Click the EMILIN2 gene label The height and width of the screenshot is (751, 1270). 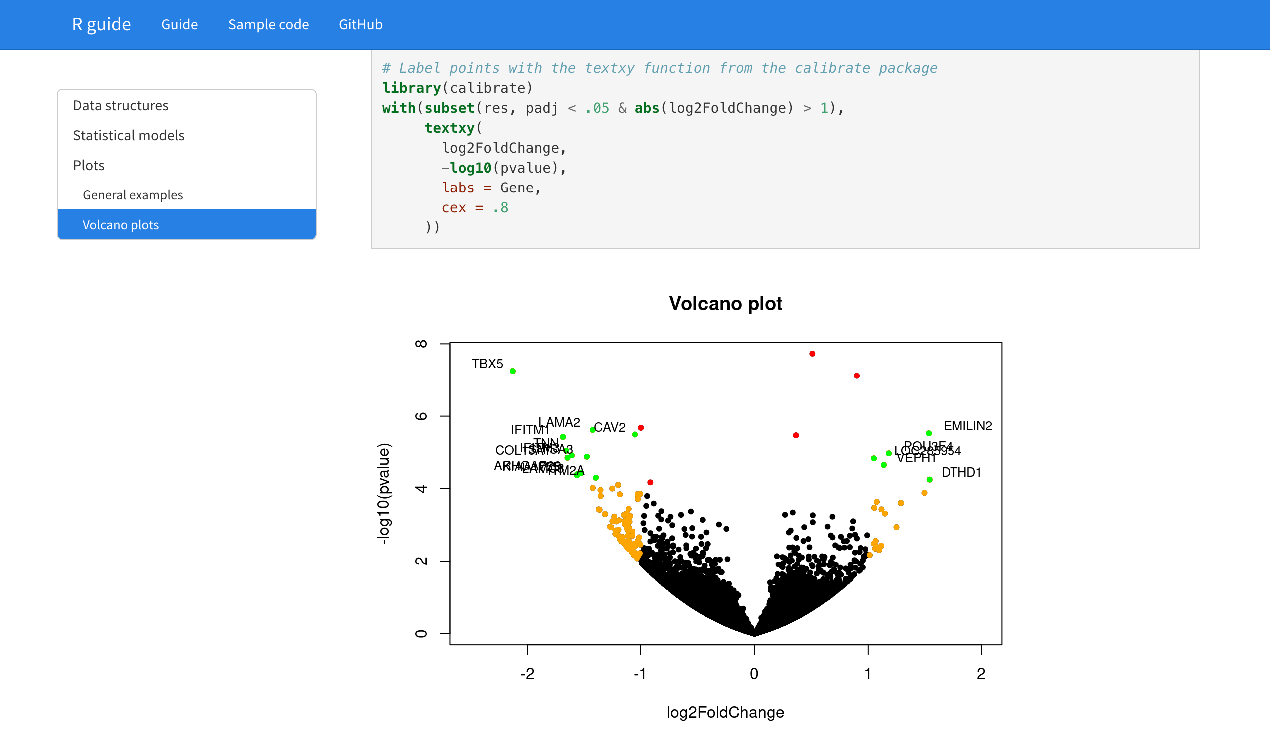coord(967,426)
